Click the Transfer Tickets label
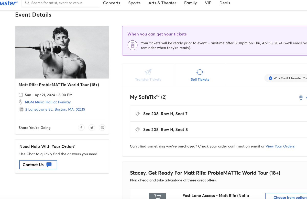 [148, 79]
